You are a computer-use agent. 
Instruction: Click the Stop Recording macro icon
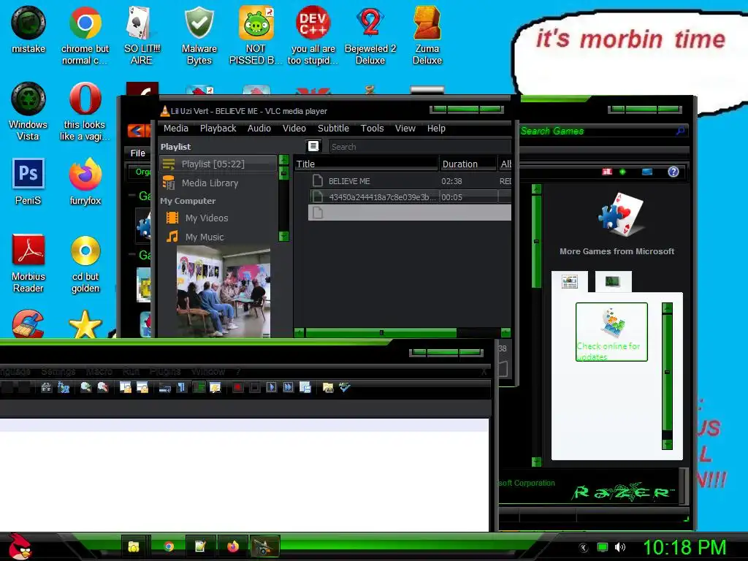tap(255, 387)
